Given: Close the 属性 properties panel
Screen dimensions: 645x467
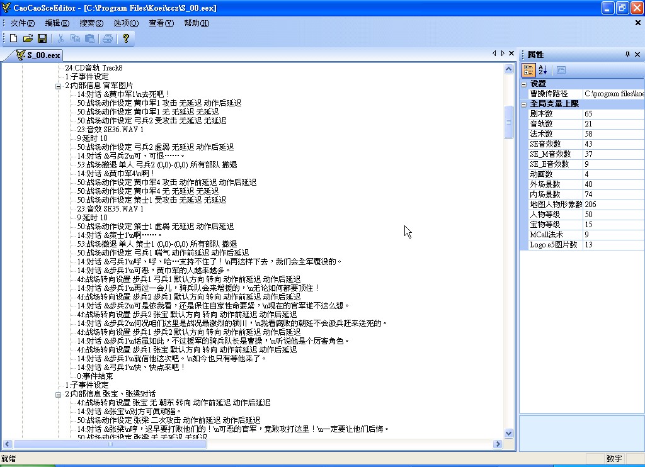Looking at the screenshot, I should click(638, 55).
